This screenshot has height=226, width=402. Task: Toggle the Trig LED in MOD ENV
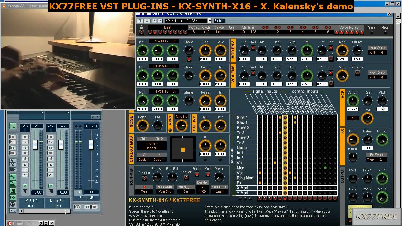tap(331, 48)
